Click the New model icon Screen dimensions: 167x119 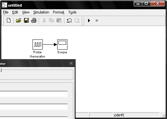pos(9,20)
